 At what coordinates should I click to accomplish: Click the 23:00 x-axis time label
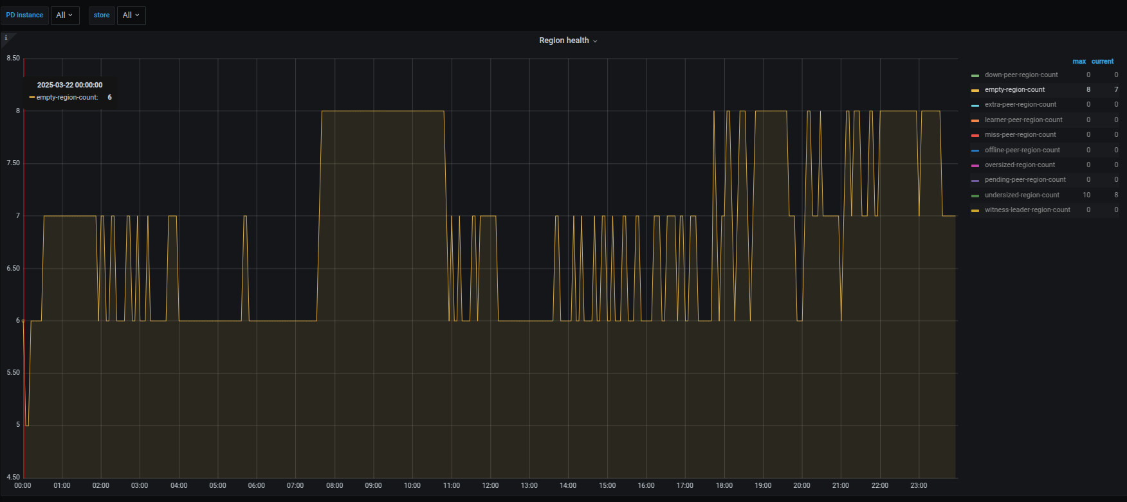coord(919,486)
